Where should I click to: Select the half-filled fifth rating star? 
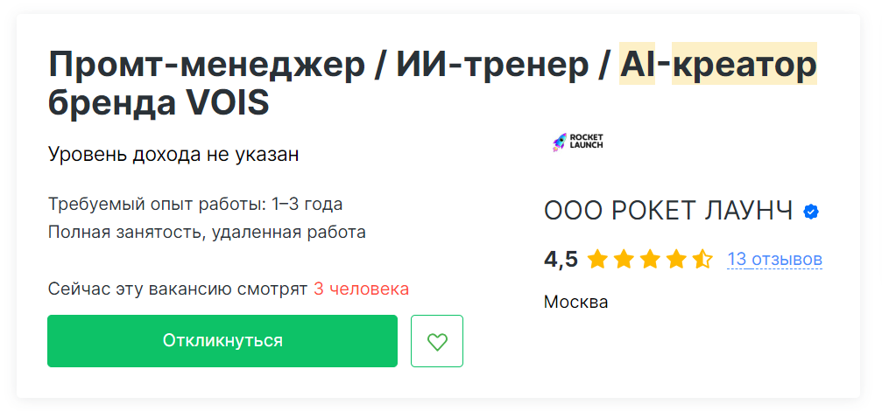pos(702,260)
